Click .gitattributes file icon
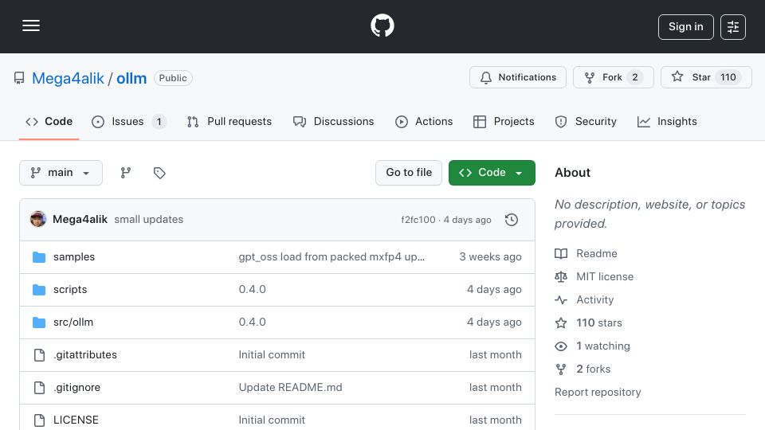Screen dimensions: 765x430 click(x=39, y=355)
